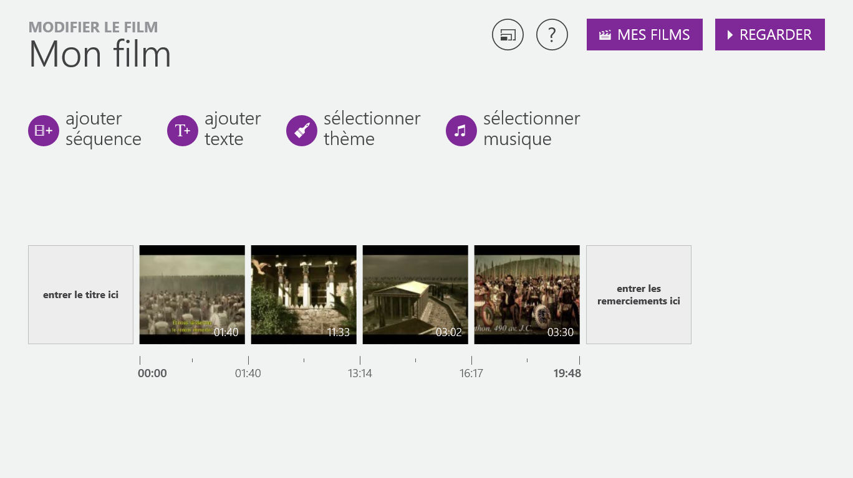Click the 16:17 timeline marker

tap(471, 373)
